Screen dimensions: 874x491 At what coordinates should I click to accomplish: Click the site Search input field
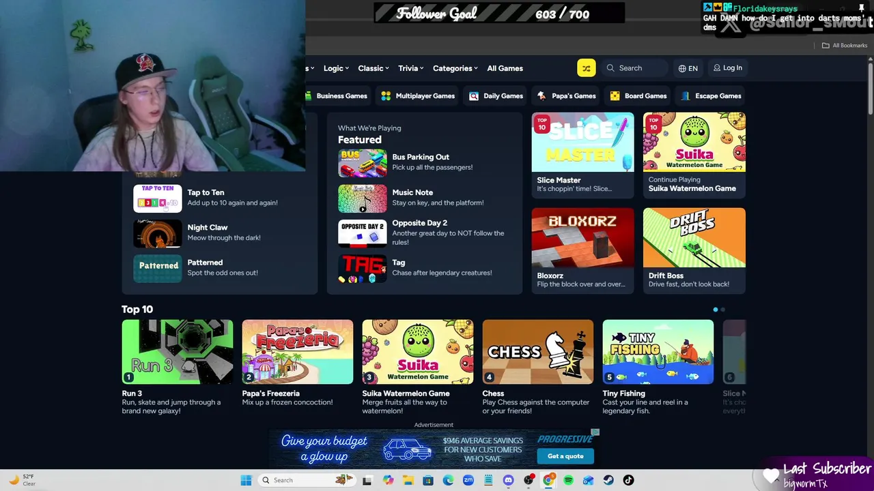click(635, 68)
